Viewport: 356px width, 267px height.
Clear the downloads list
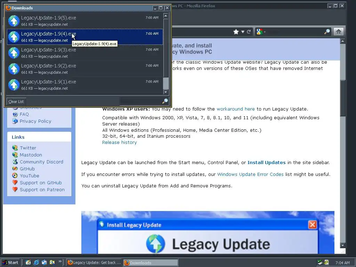click(x=16, y=102)
